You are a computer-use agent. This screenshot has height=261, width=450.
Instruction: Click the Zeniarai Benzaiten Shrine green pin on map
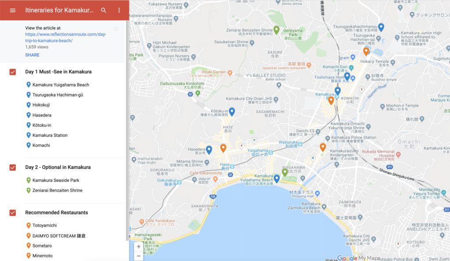click(x=277, y=30)
